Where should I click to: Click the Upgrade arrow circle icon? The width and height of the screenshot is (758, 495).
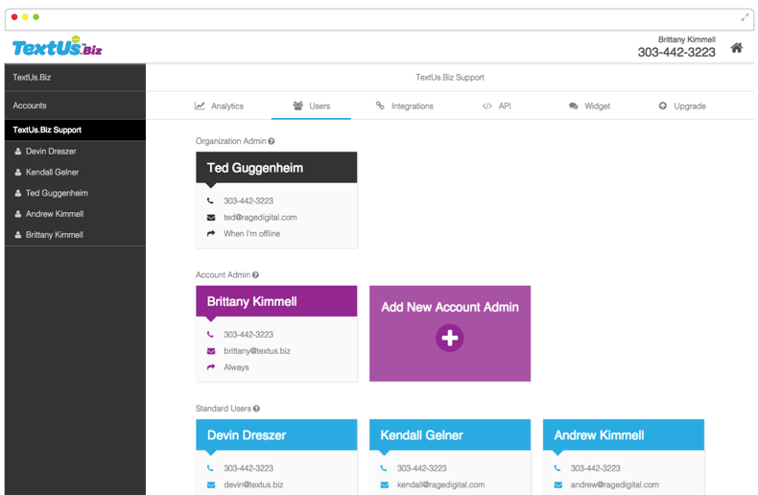(x=663, y=106)
